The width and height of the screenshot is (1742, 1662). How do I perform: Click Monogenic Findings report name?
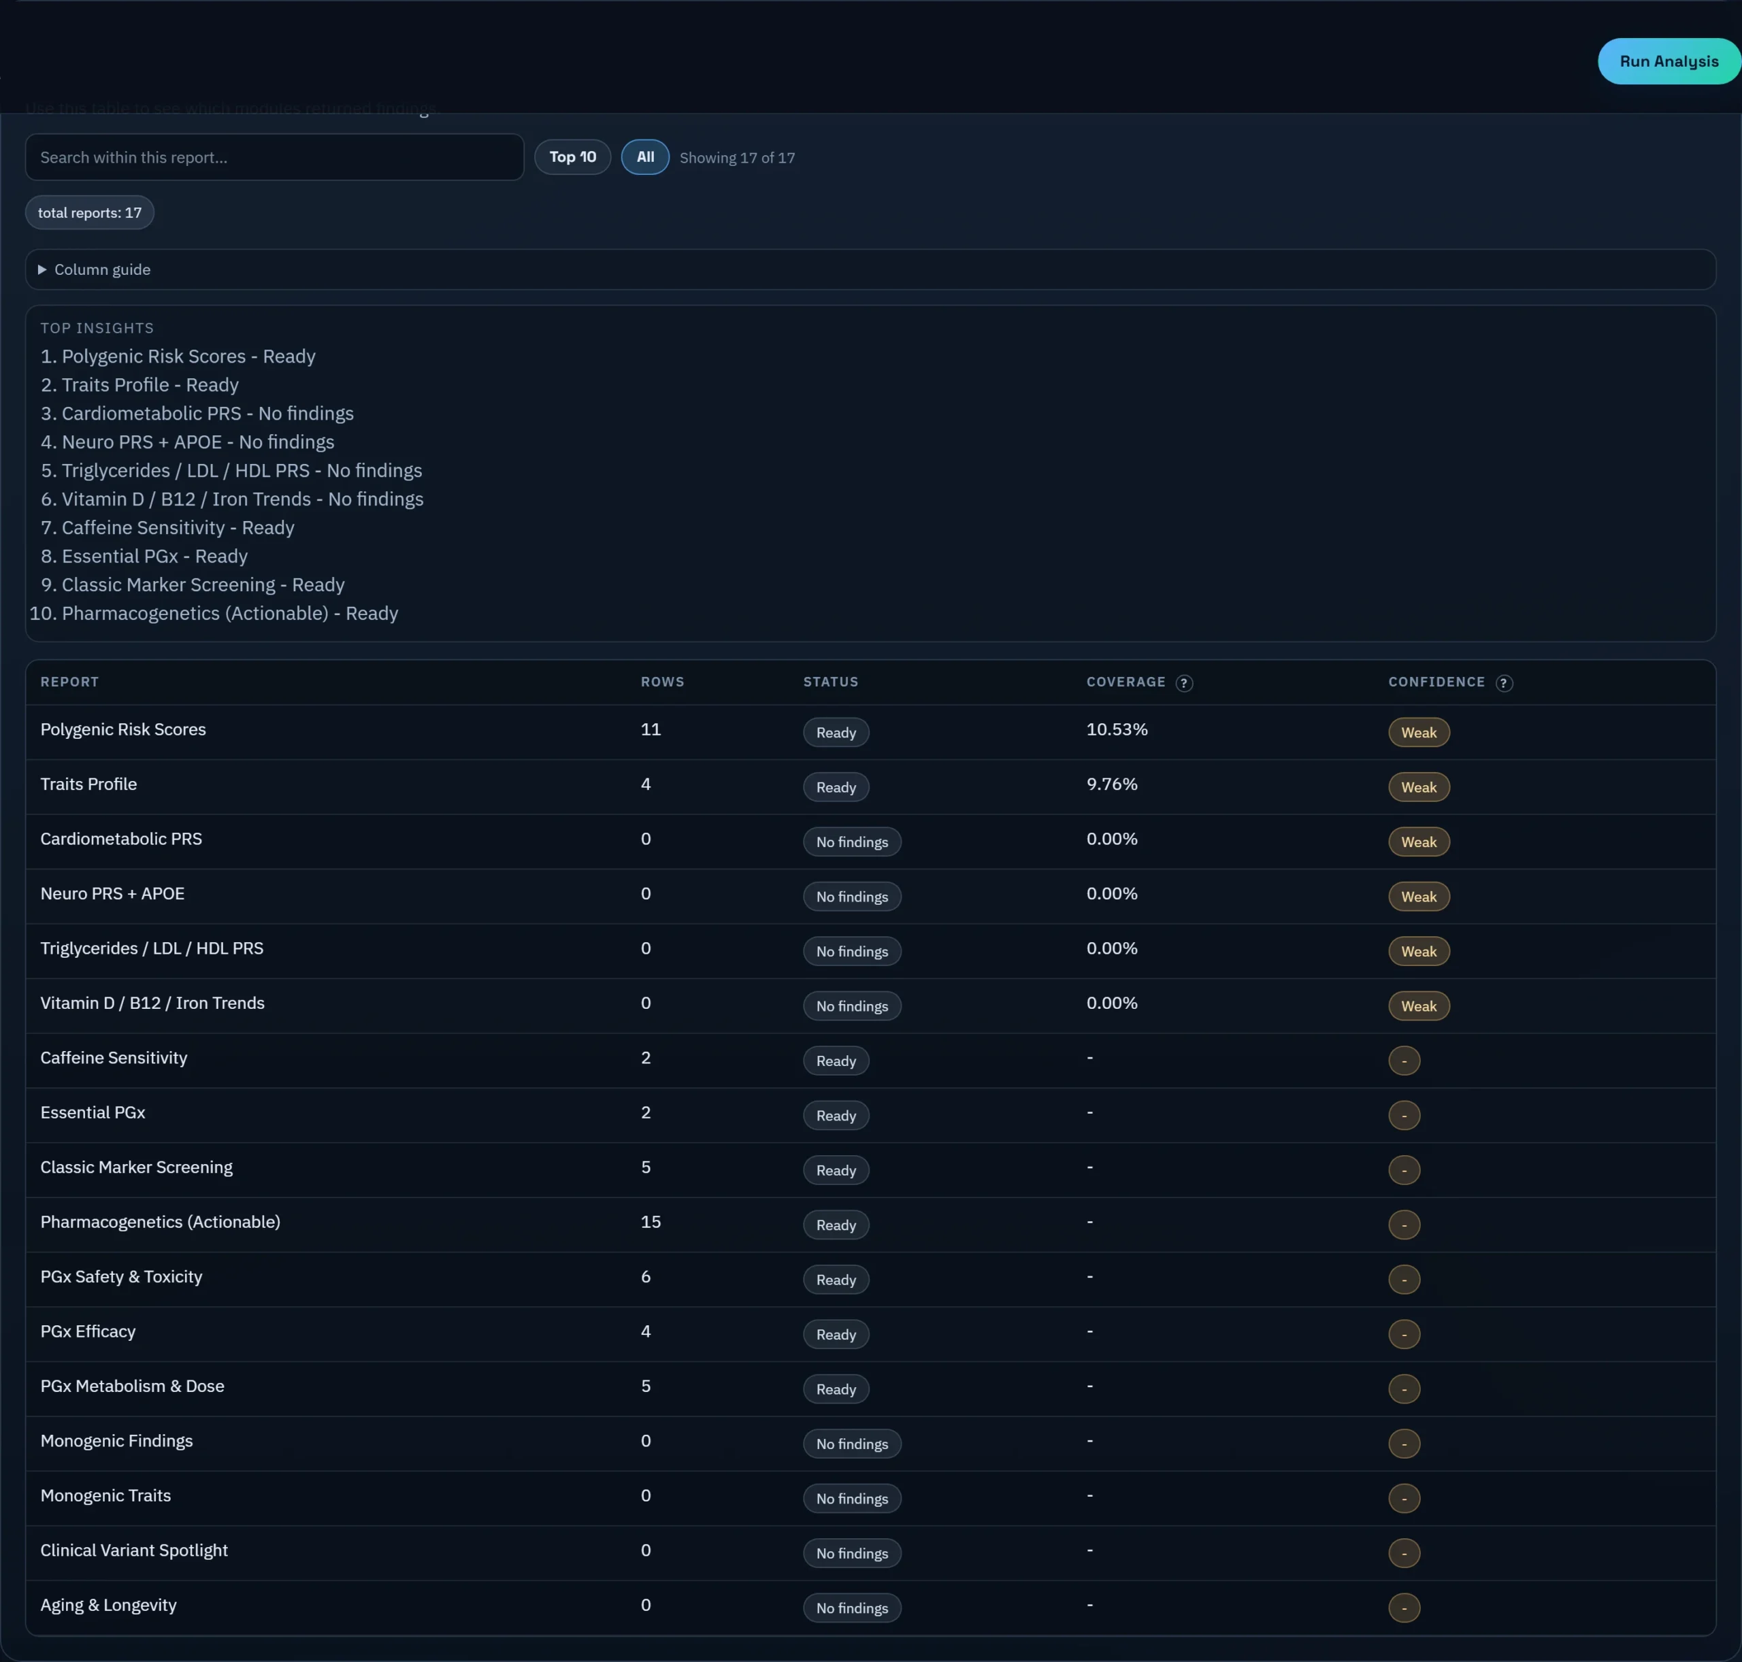click(116, 1440)
